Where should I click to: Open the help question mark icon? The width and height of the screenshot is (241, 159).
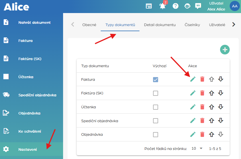176,6
